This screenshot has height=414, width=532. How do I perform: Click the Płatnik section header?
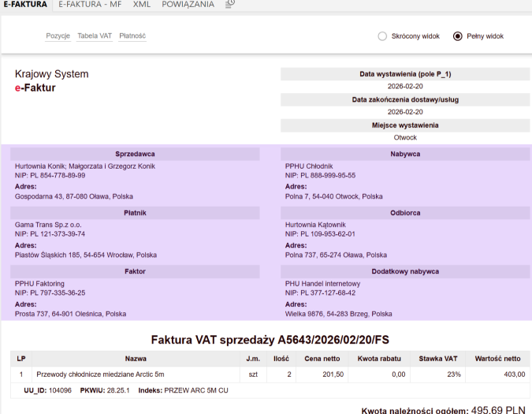tap(135, 213)
